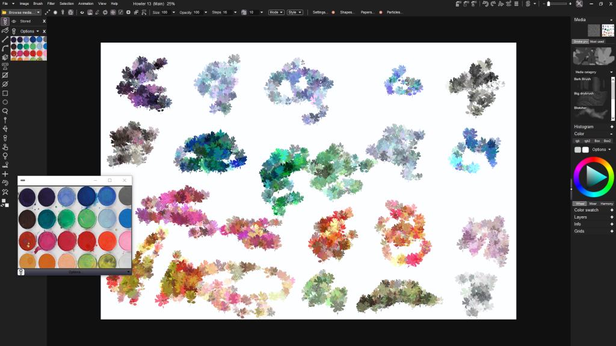Switch to the Harmony color tab

point(606,204)
